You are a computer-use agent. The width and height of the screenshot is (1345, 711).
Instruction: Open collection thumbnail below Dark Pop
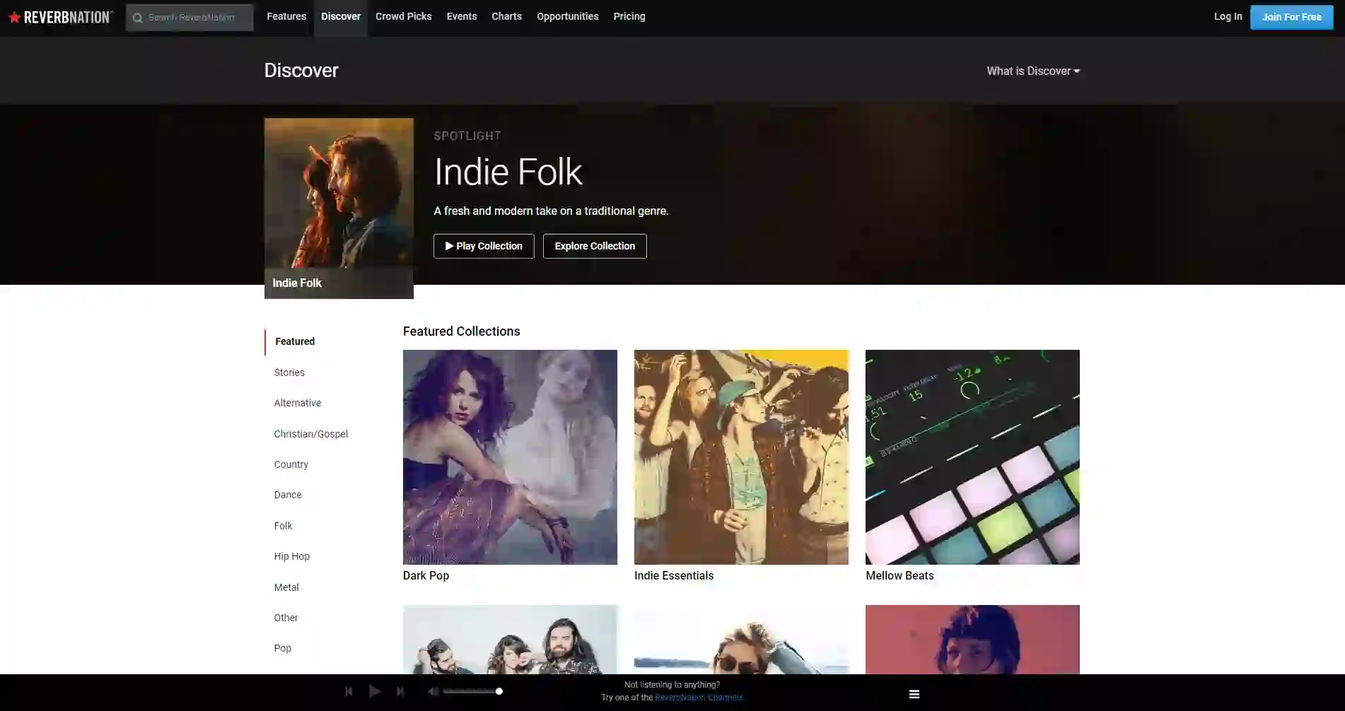510,639
